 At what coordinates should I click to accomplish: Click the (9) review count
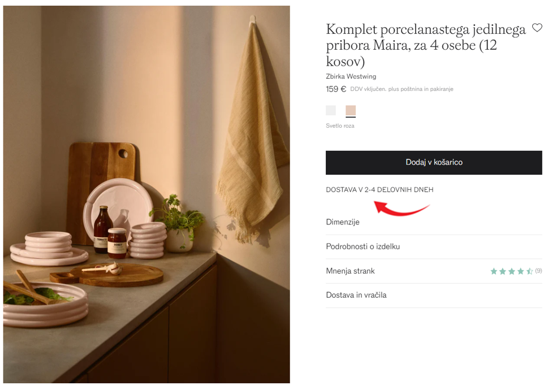[538, 271]
